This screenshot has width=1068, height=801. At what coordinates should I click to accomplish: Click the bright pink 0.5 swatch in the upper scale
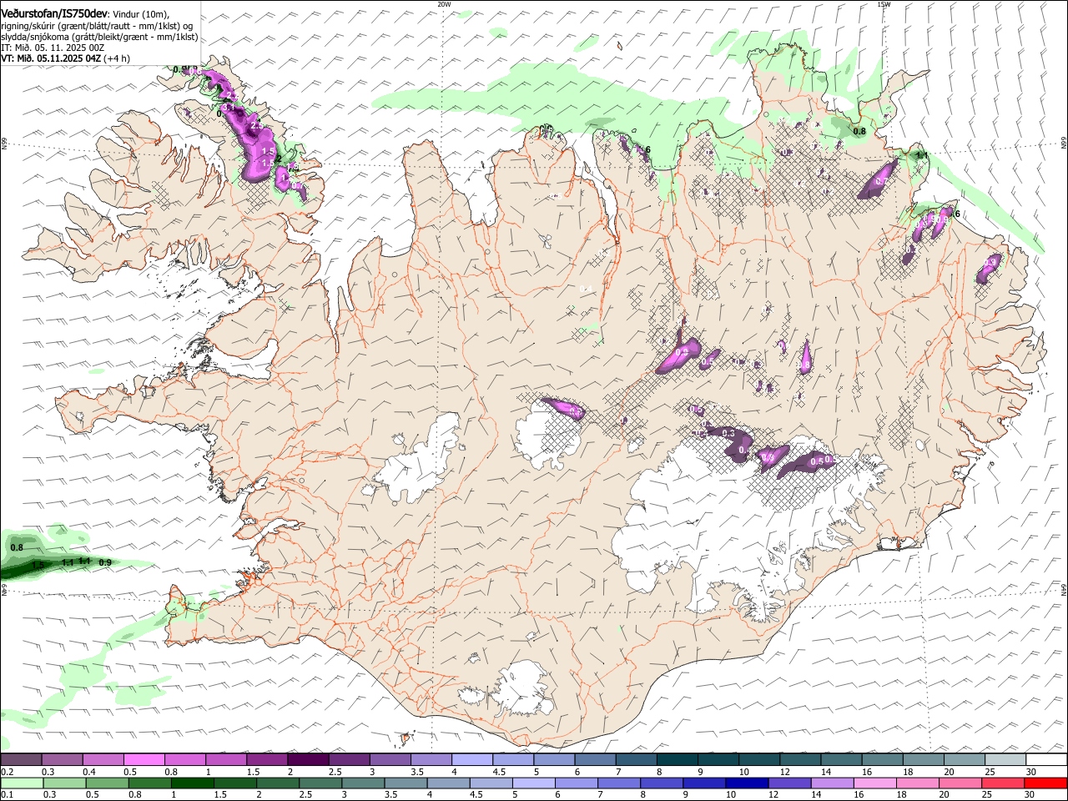pyautogui.click(x=144, y=760)
